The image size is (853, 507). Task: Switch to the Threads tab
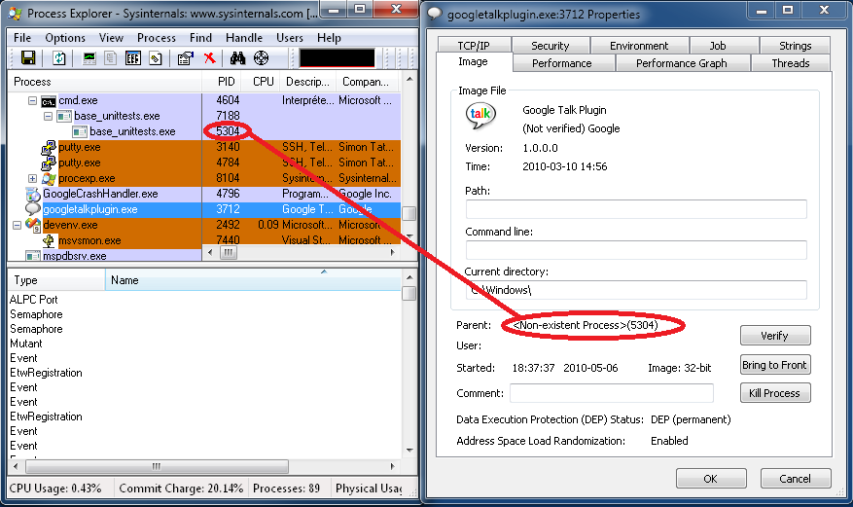[x=791, y=62]
